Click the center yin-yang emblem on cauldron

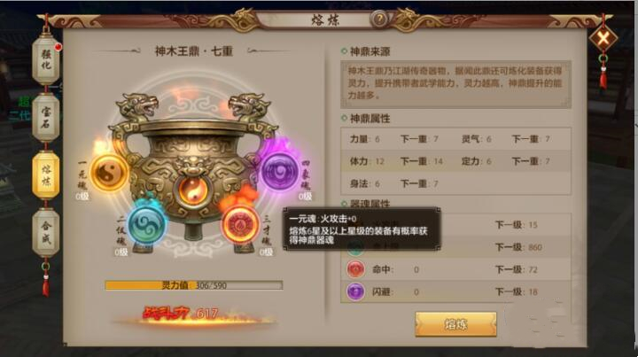click(x=193, y=190)
